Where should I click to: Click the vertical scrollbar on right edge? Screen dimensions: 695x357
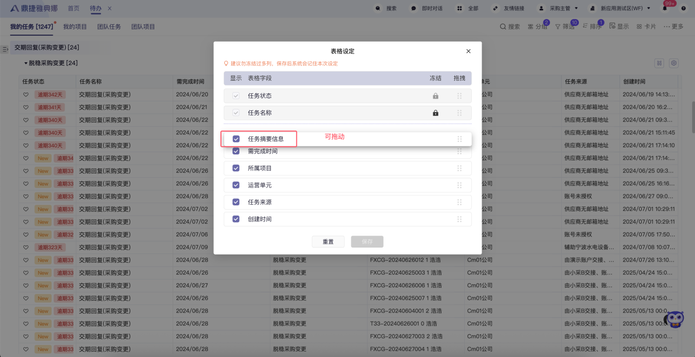pos(693,116)
